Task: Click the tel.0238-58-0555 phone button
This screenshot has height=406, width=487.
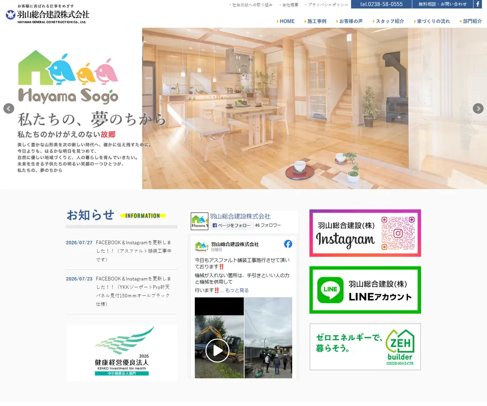Action: [x=381, y=4]
